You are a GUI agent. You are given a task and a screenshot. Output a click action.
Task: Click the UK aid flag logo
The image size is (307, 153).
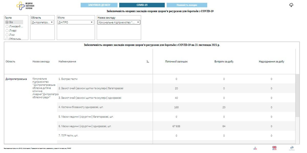[x=274, y=148]
